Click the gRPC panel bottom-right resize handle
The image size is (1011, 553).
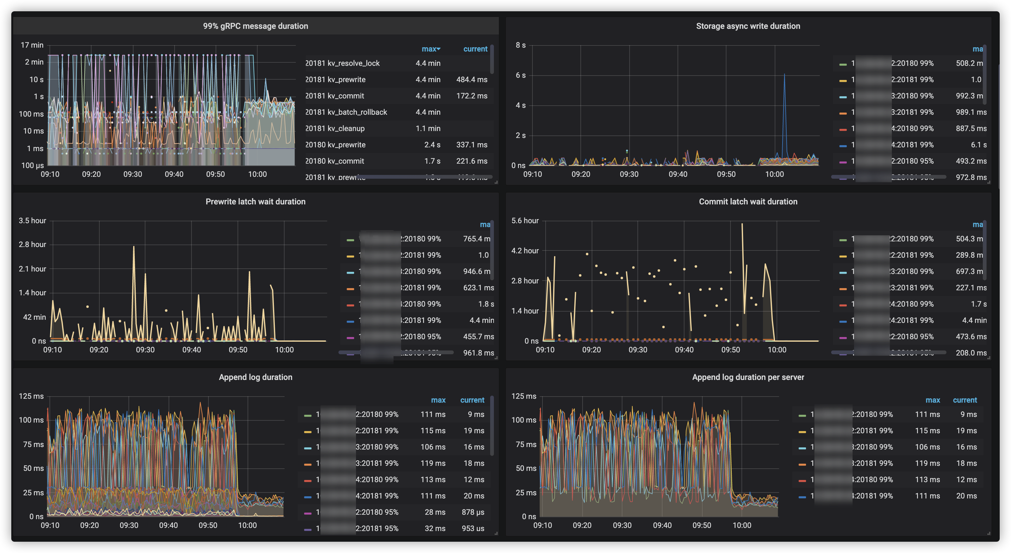[496, 182]
